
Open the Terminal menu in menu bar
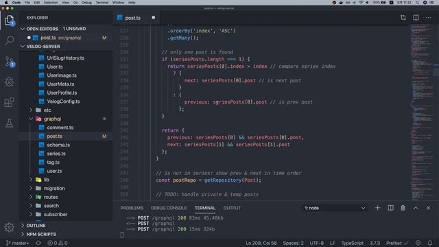coord(102,3)
